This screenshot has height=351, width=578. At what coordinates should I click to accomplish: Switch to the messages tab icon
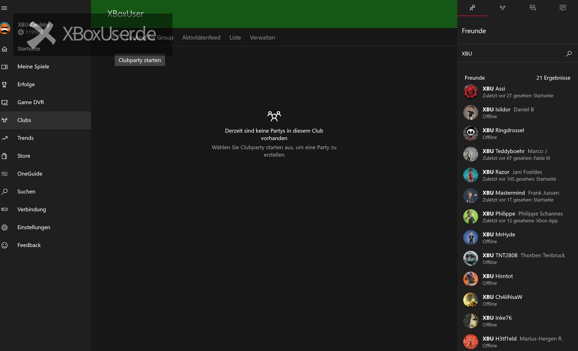(533, 8)
